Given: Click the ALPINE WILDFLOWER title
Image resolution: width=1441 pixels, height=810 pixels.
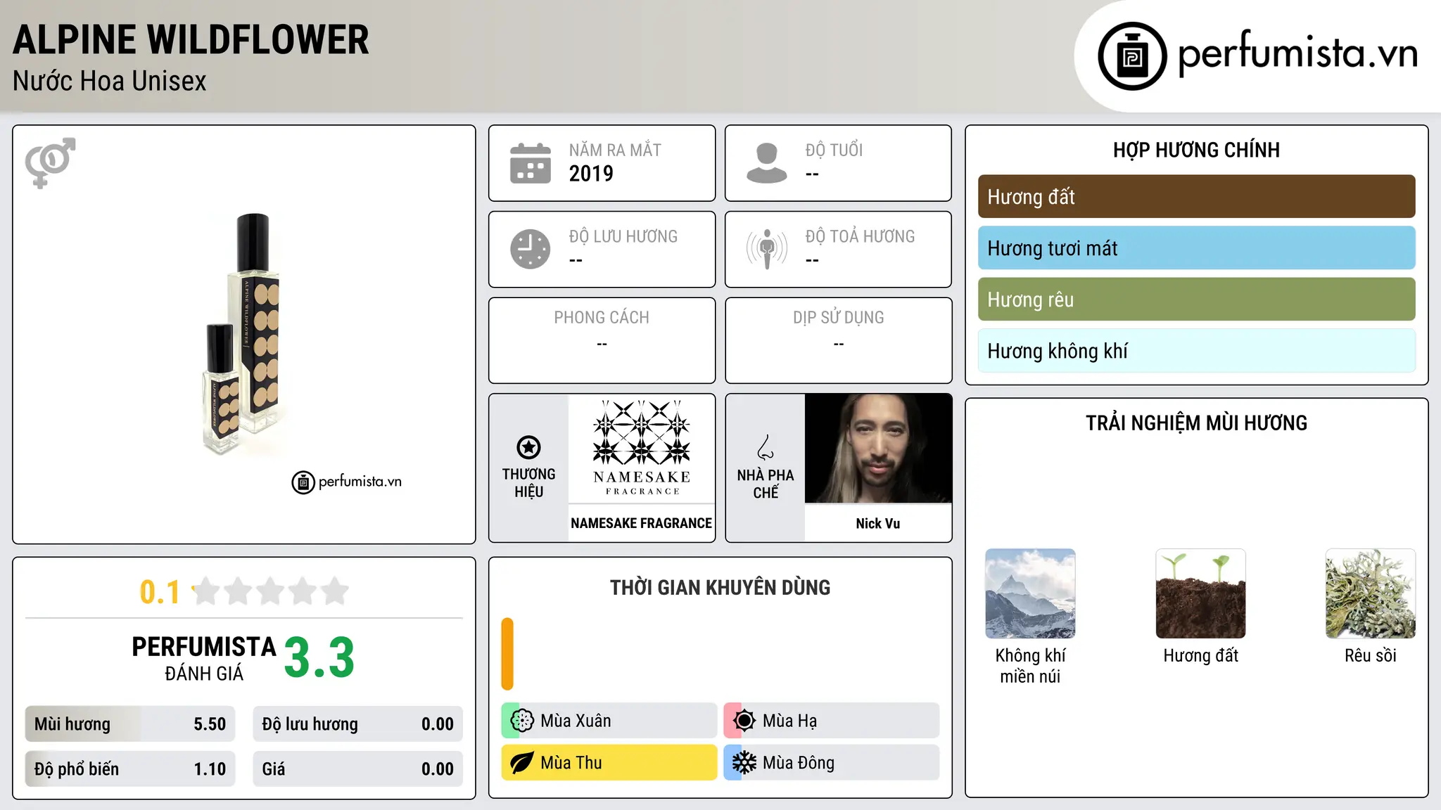Looking at the screenshot, I should 191,40.
